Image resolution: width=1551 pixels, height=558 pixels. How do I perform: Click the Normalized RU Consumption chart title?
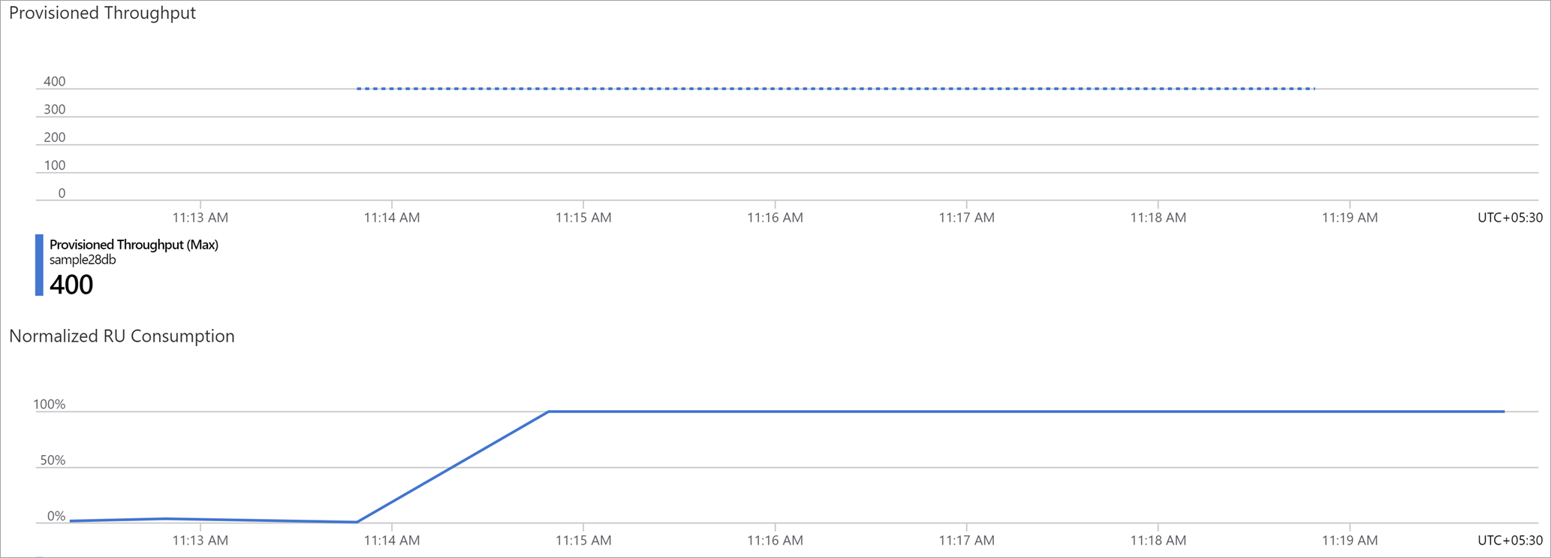click(122, 336)
